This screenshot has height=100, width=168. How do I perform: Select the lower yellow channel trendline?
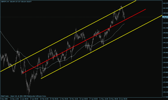(x=102, y=47)
